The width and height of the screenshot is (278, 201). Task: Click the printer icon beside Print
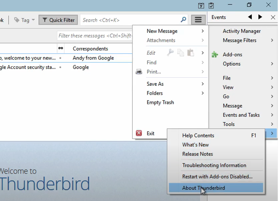[x=138, y=71]
